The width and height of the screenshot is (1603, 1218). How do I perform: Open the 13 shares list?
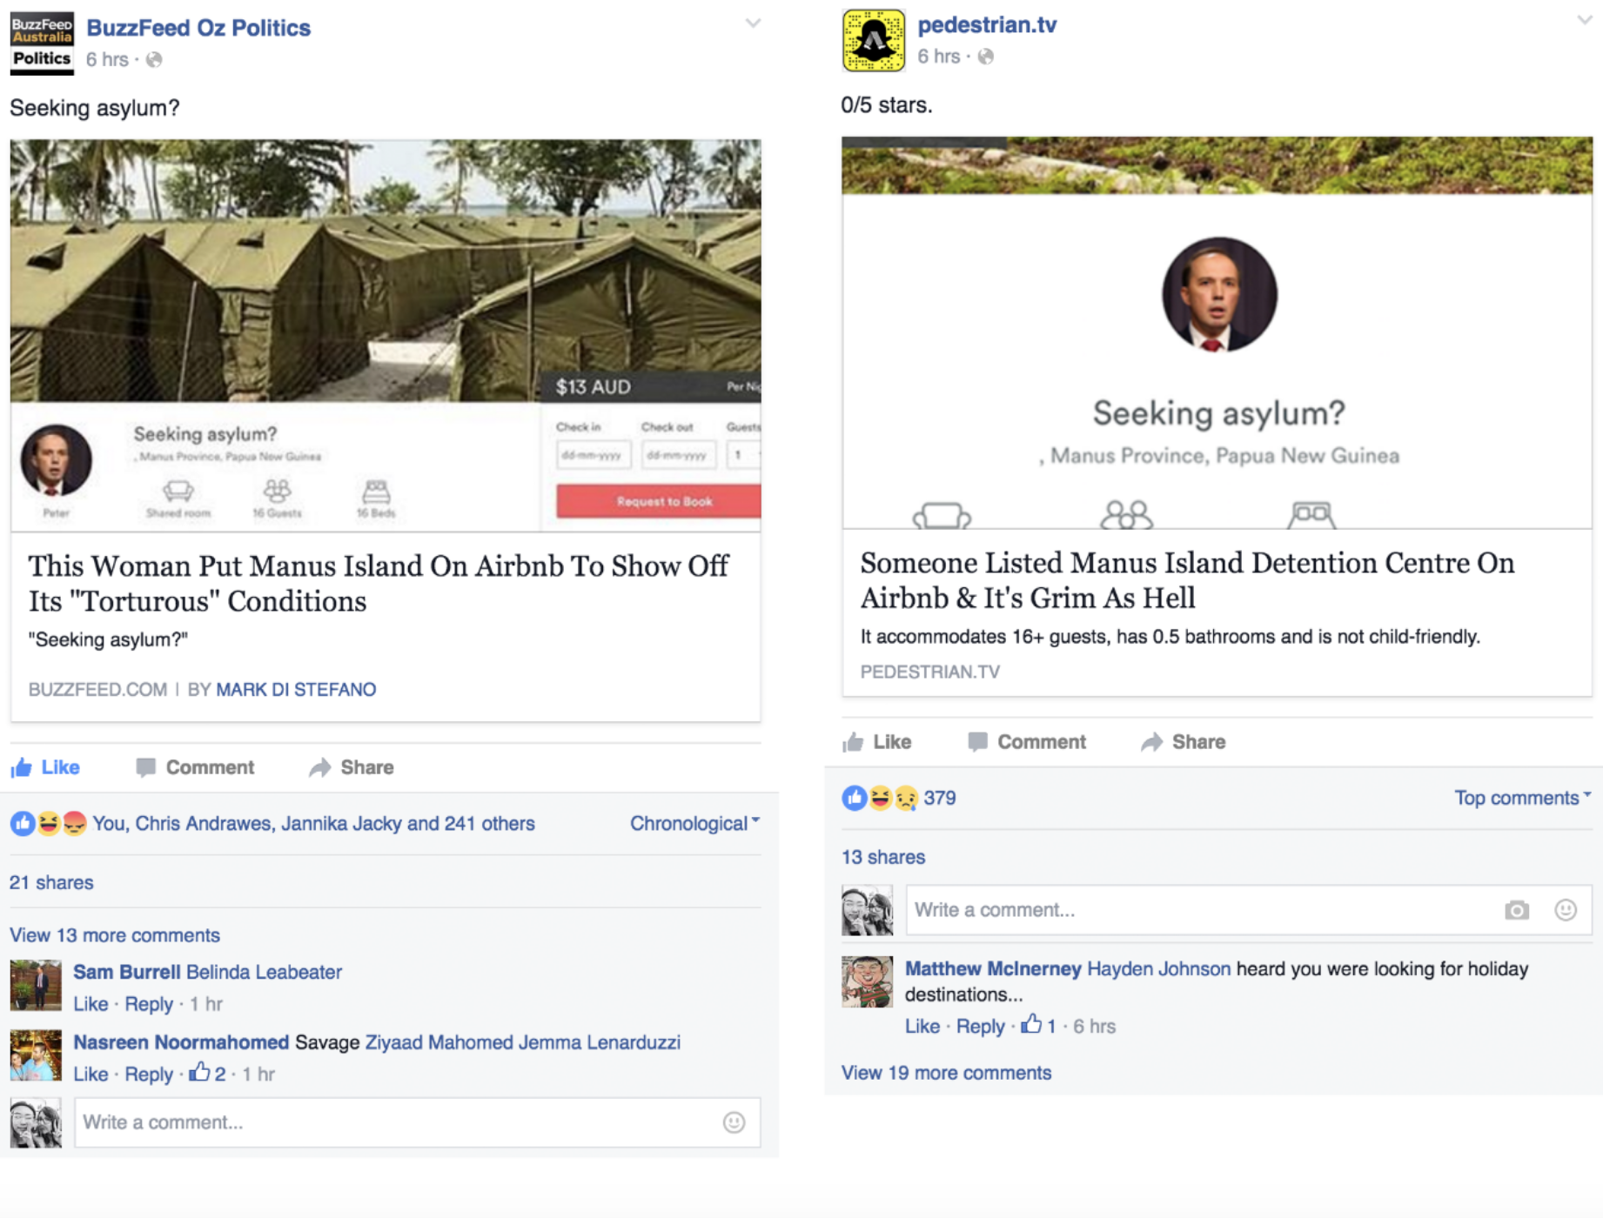(883, 857)
